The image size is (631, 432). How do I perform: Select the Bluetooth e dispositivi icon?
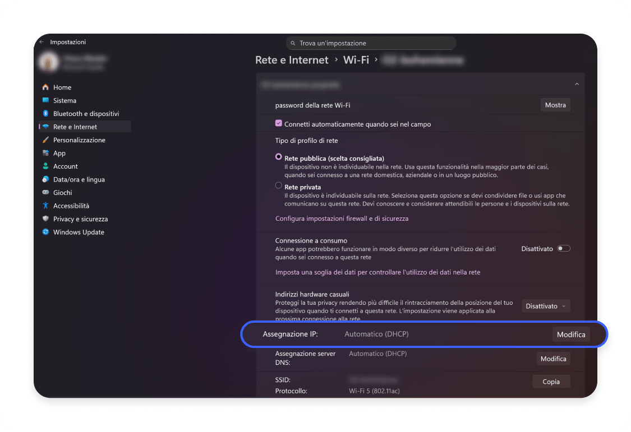(46, 114)
